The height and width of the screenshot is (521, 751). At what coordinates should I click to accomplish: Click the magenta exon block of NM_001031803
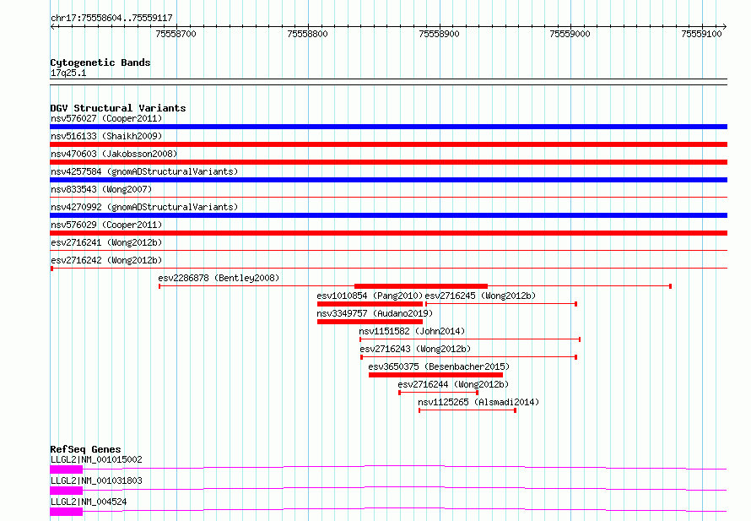click(x=67, y=491)
